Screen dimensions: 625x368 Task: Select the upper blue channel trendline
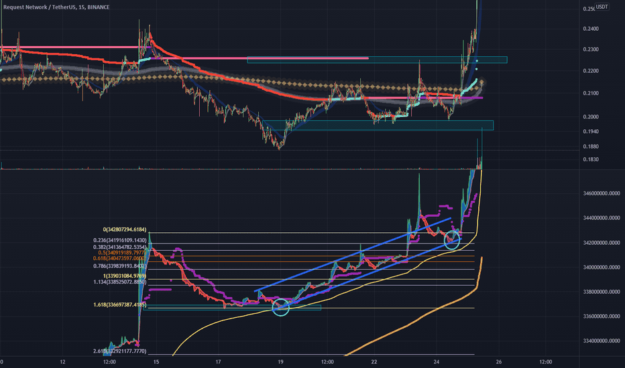(353, 255)
